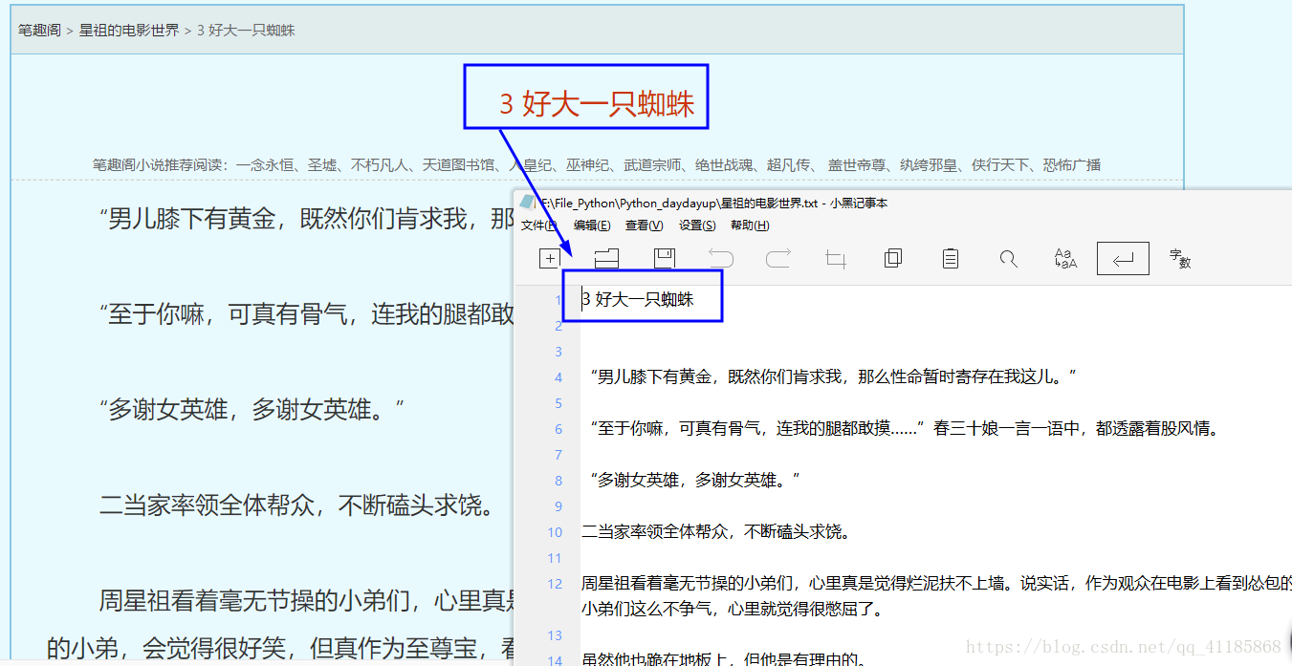Image resolution: width=1292 pixels, height=666 pixels.
Task: Open Replace with the Aa icon
Action: (1065, 258)
